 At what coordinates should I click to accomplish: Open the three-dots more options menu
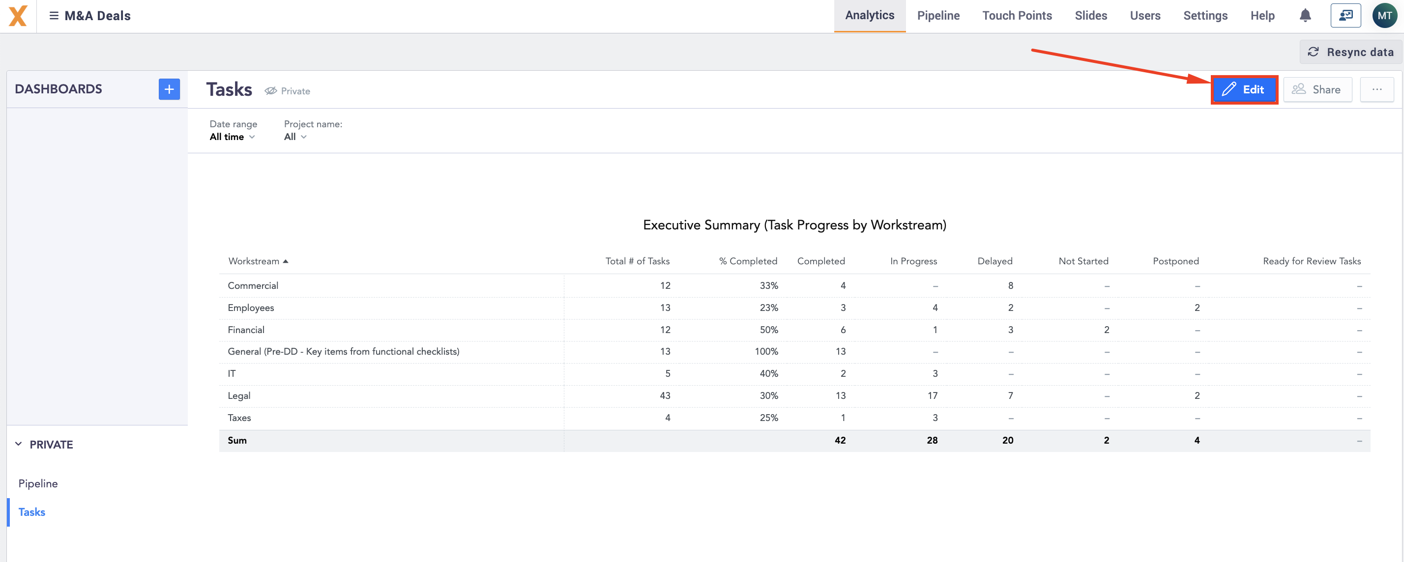[x=1377, y=89]
